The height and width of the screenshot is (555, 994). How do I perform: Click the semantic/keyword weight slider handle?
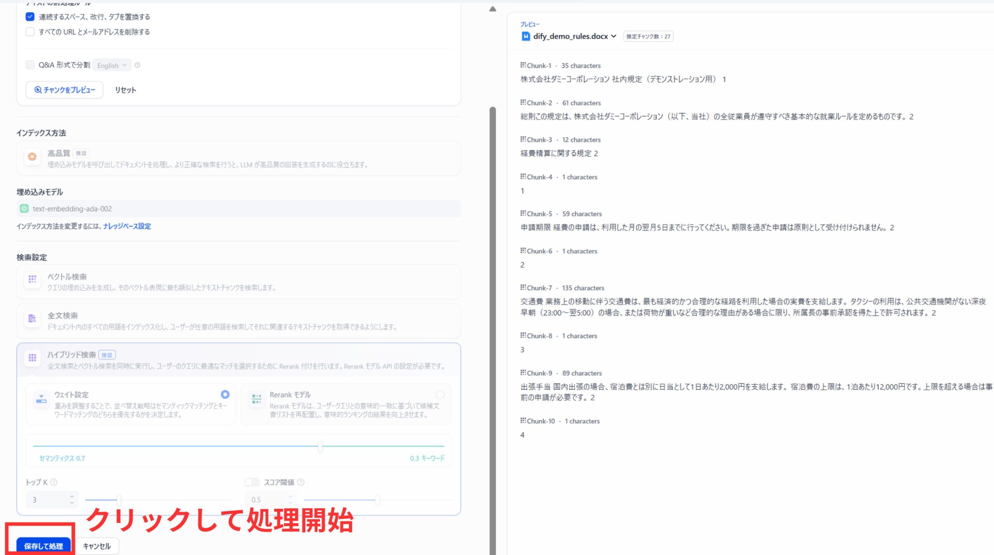320,446
